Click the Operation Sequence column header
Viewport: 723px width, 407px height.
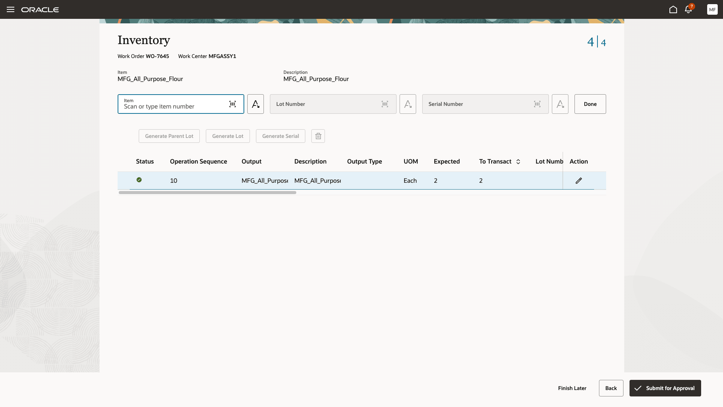(198, 162)
